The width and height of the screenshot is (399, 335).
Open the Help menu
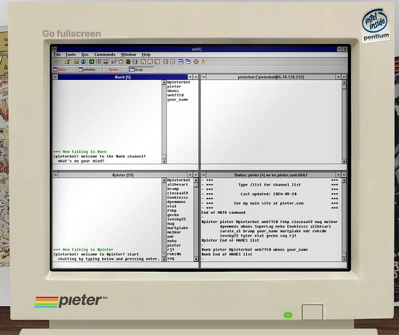(146, 55)
